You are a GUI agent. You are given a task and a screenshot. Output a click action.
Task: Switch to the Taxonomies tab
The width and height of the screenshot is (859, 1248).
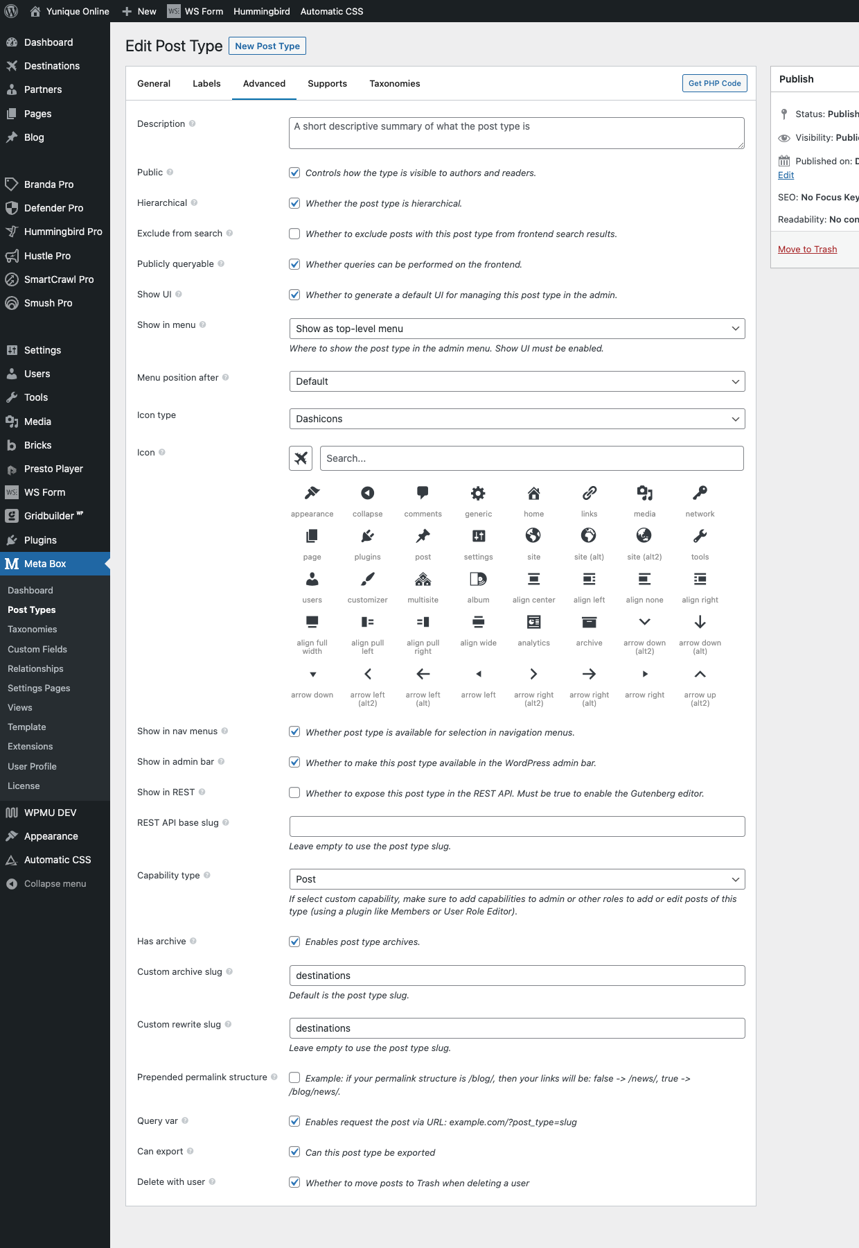click(395, 83)
